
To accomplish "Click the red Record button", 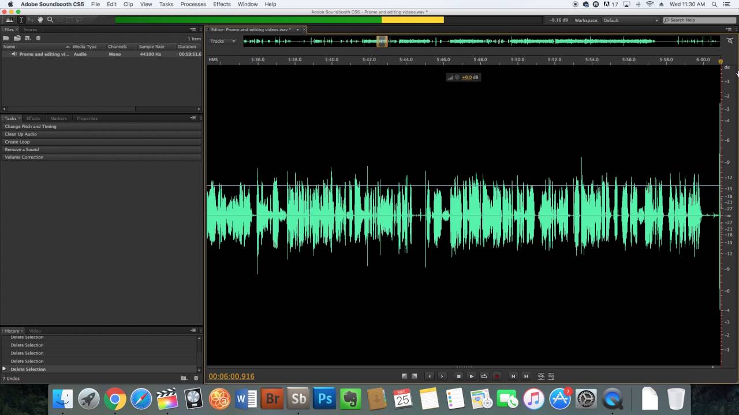I will point(497,376).
